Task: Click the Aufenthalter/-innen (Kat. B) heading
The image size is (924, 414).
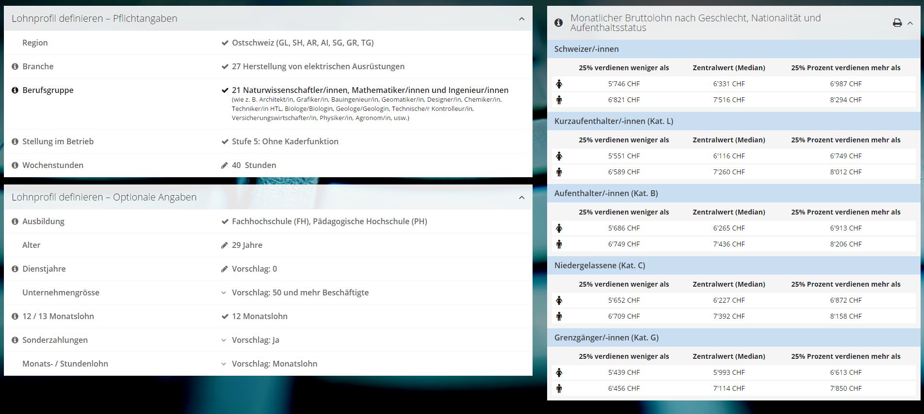Action: point(606,193)
